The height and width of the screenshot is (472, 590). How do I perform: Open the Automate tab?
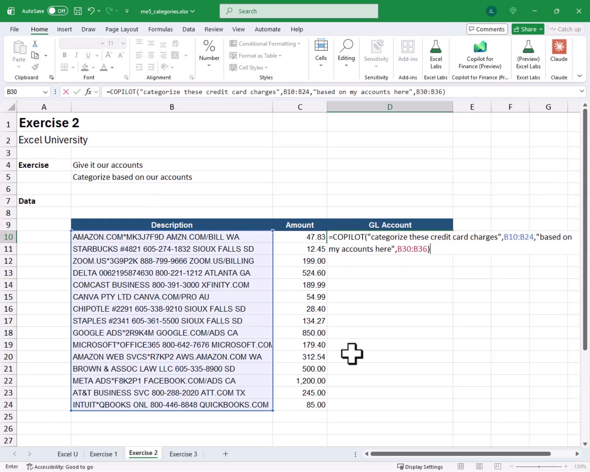click(x=267, y=29)
